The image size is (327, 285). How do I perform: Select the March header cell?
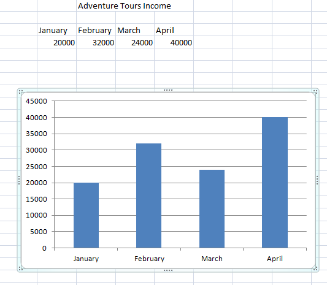(135, 30)
